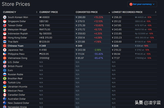
Task: Select the Philippine Peso row
Action: [x=79, y=54]
